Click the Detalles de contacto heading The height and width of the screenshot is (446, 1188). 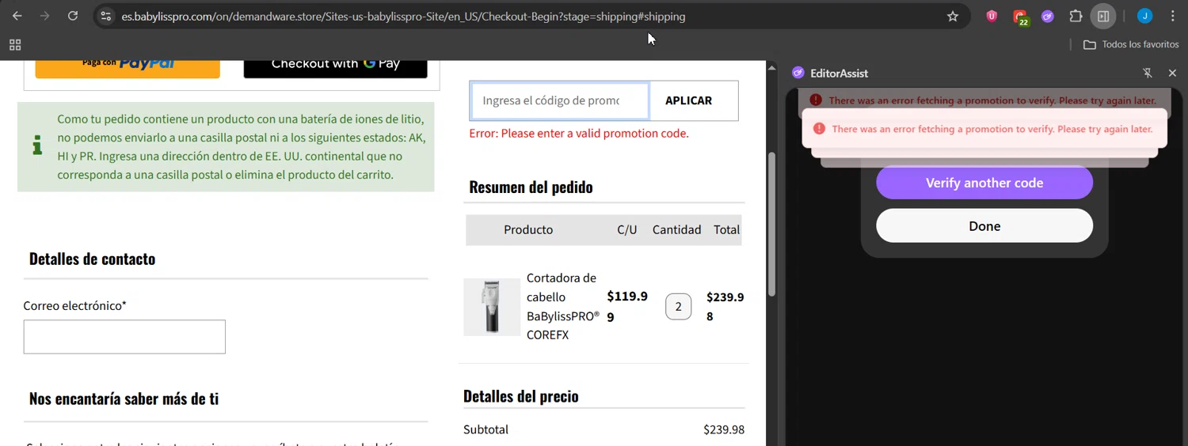pyautogui.click(x=92, y=259)
